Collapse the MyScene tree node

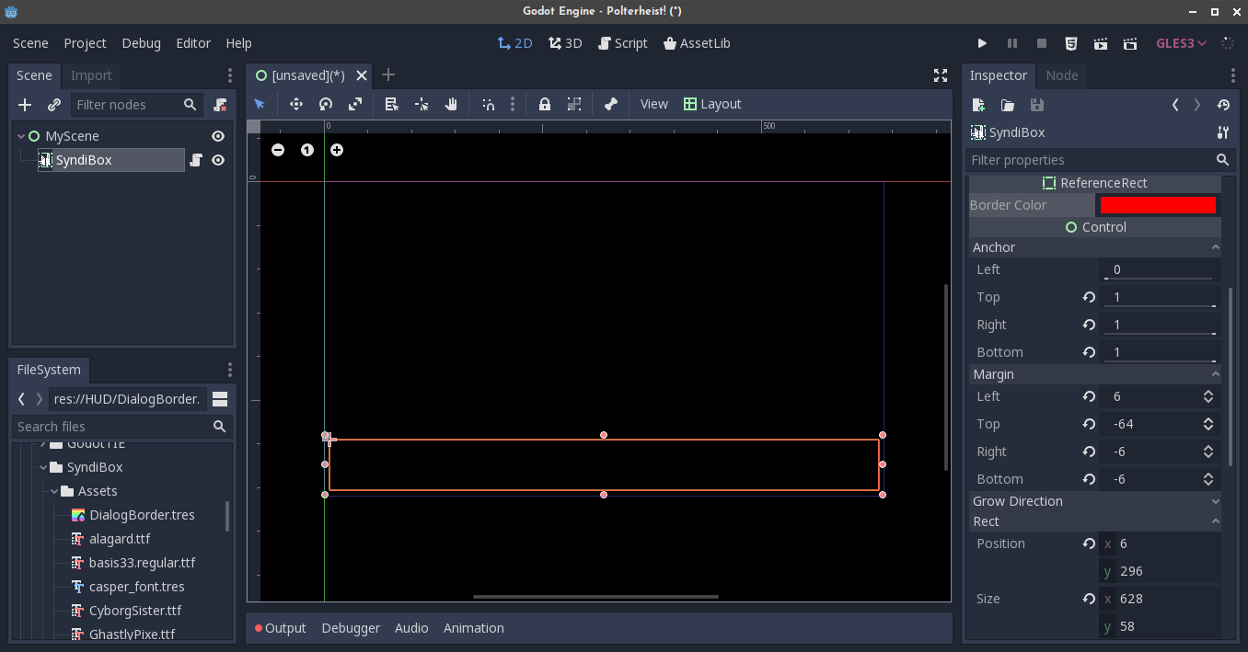click(x=21, y=136)
